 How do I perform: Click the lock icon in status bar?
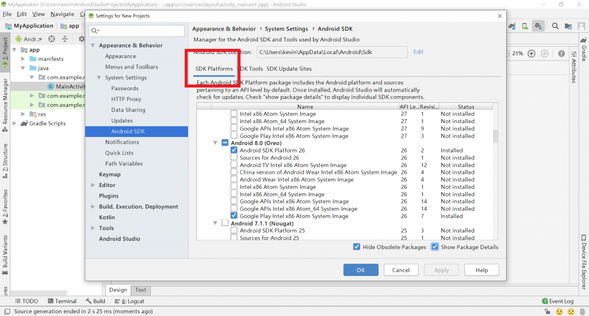[x=548, y=311]
